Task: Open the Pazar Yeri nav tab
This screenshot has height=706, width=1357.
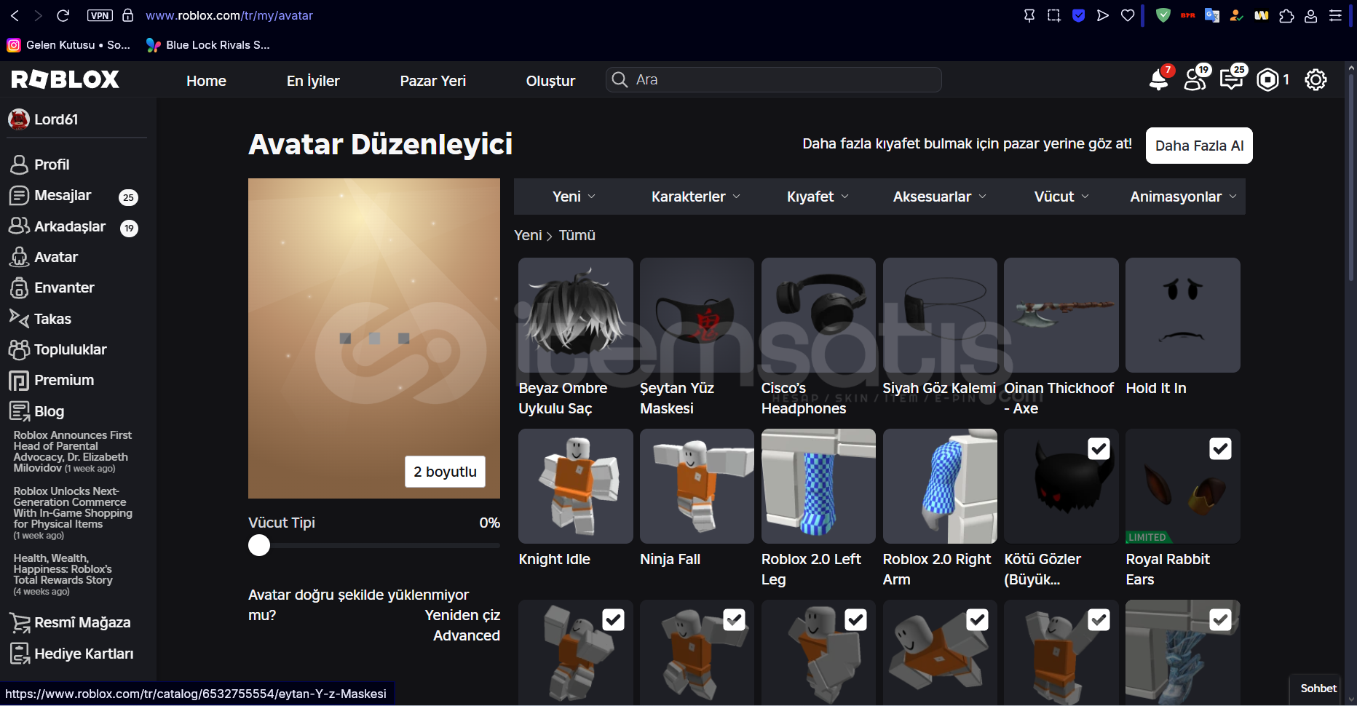Action: 433,81
